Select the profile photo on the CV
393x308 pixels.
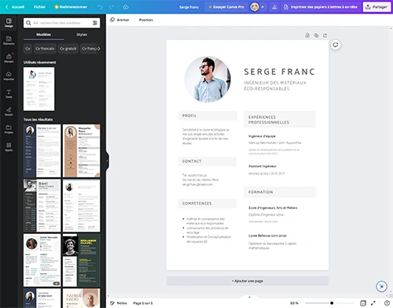[x=208, y=80]
